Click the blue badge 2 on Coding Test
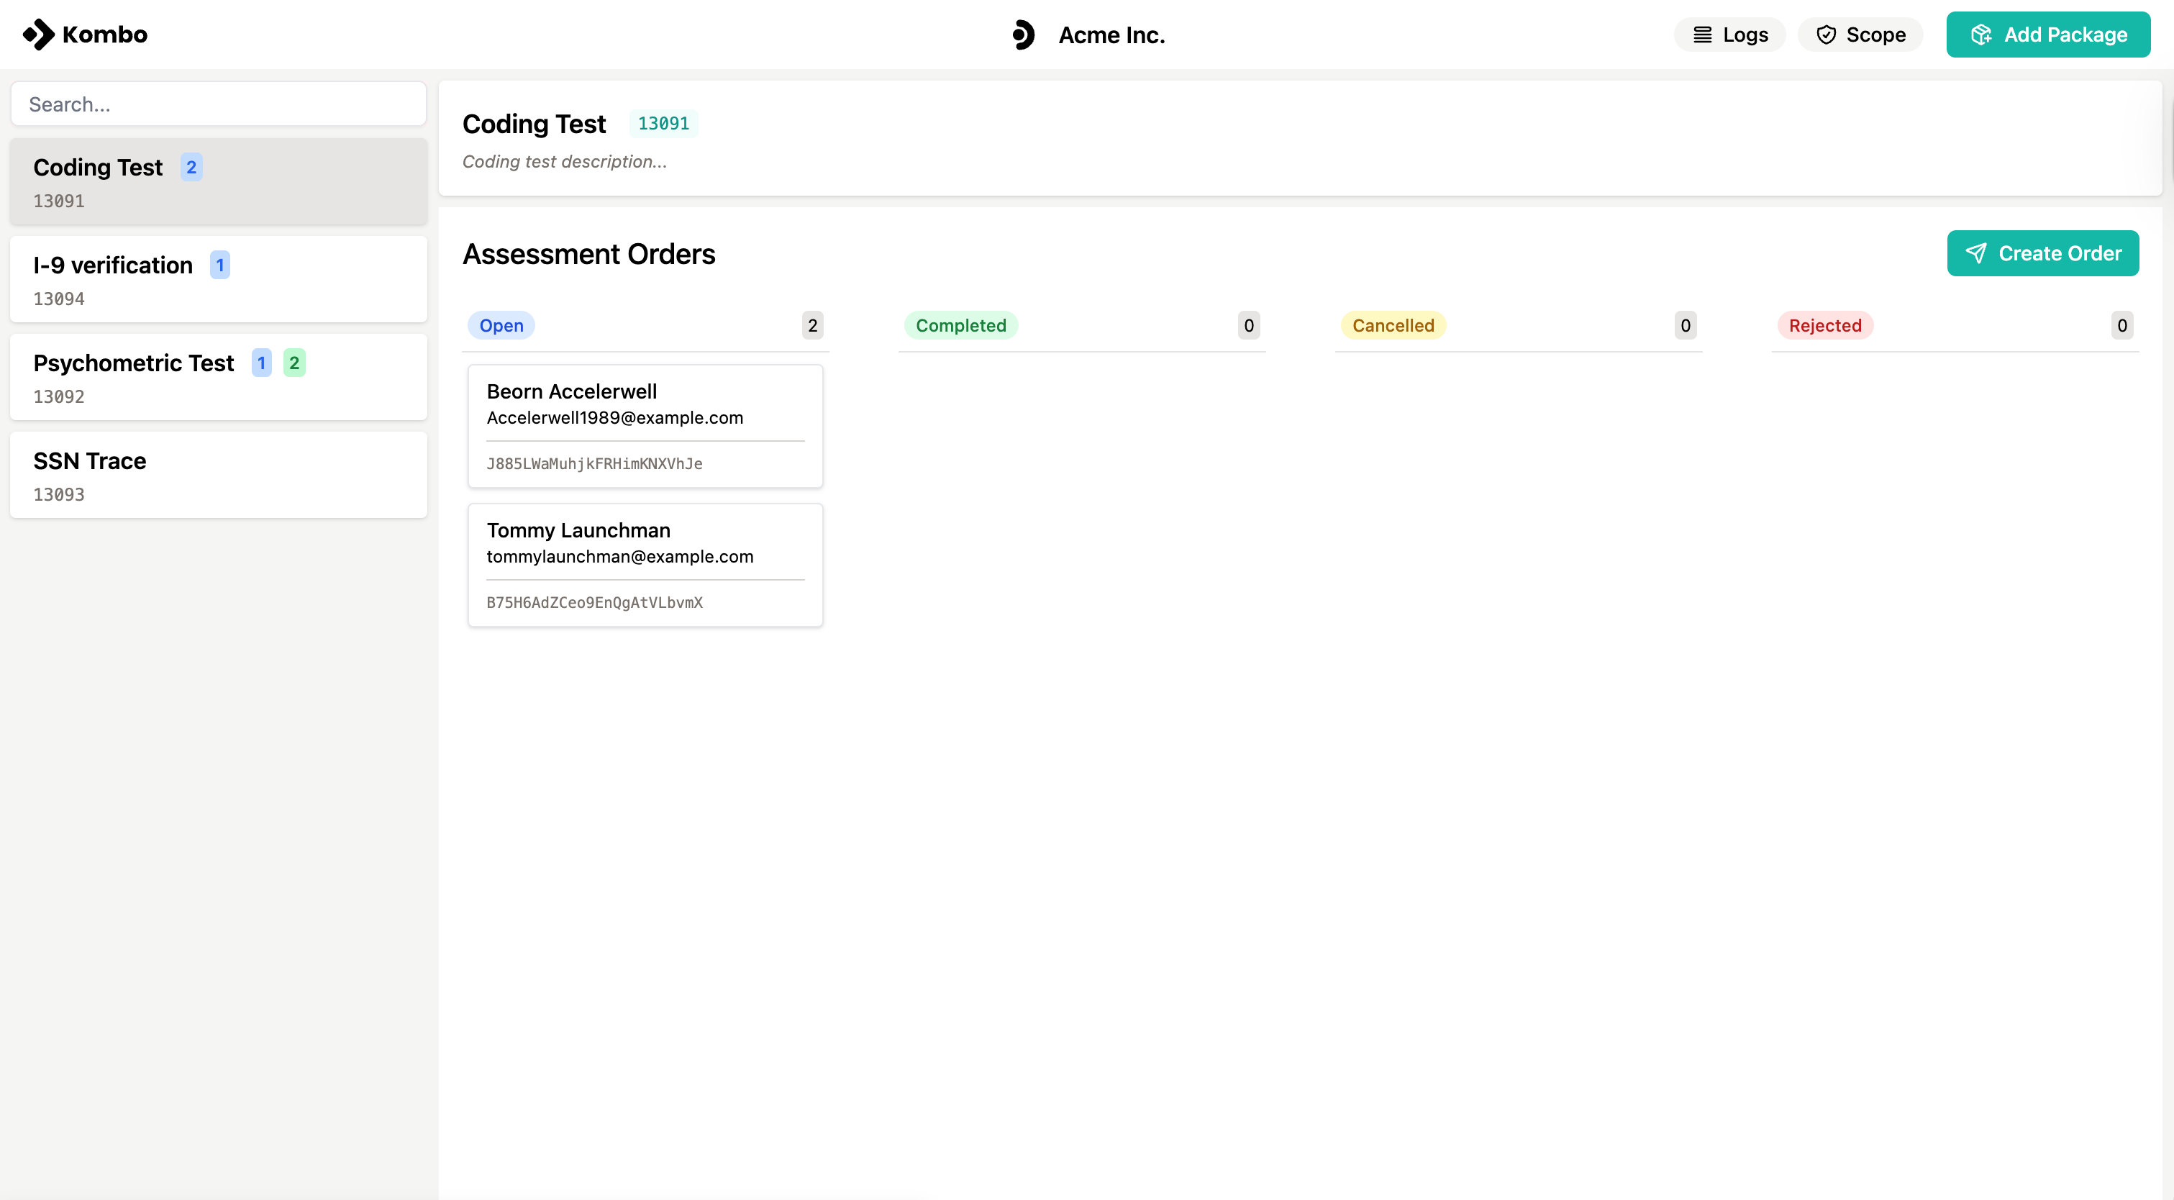The height and width of the screenshot is (1200, 2174). tap(191, 167)
